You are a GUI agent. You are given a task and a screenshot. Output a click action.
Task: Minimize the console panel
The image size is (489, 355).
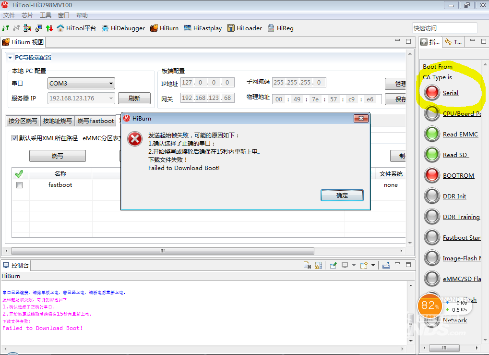(397, 264)
